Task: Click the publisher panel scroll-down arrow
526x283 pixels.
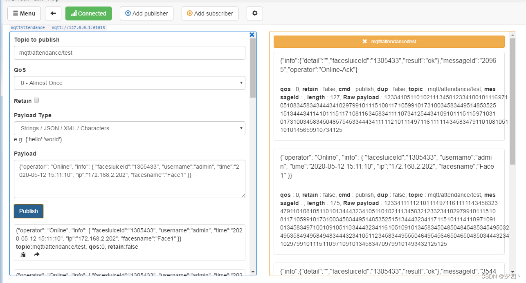Action: [x=253, y=272]
